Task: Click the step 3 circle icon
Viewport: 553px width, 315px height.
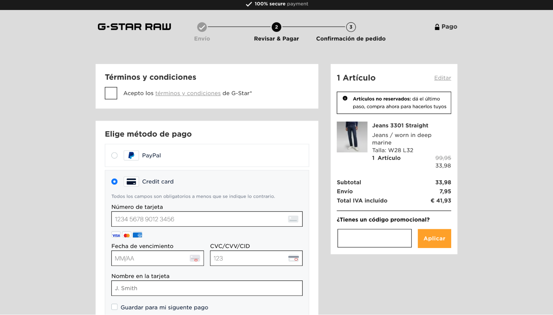Action: click(351, 27)
